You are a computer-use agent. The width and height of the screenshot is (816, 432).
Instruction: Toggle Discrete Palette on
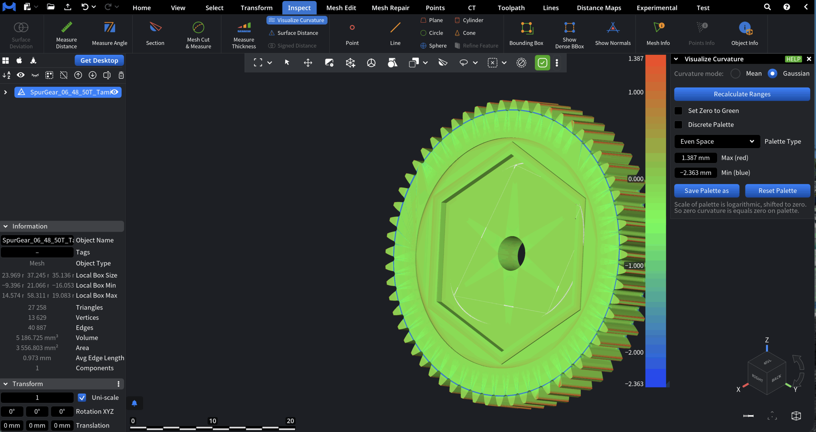click(679, 124)
